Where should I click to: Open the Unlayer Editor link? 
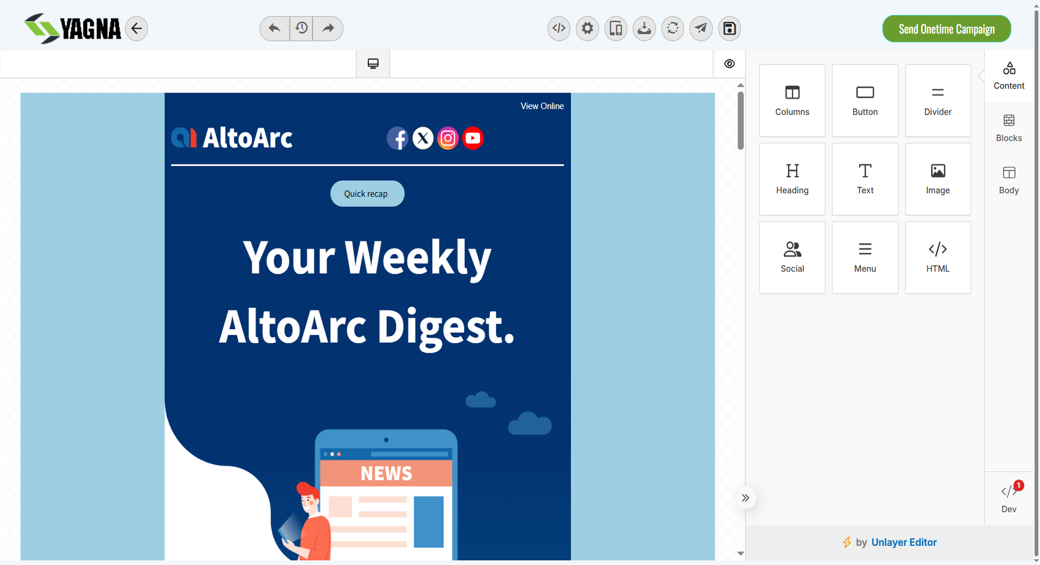pyautogui.click(x=903, y=542)
